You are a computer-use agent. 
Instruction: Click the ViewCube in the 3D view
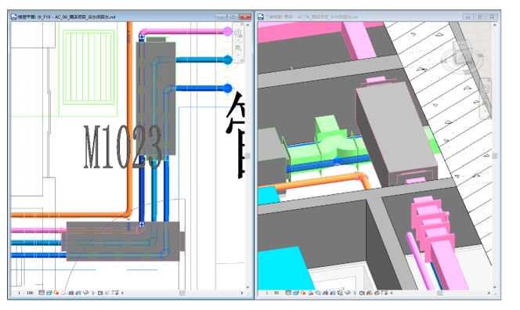pos(463,57)
